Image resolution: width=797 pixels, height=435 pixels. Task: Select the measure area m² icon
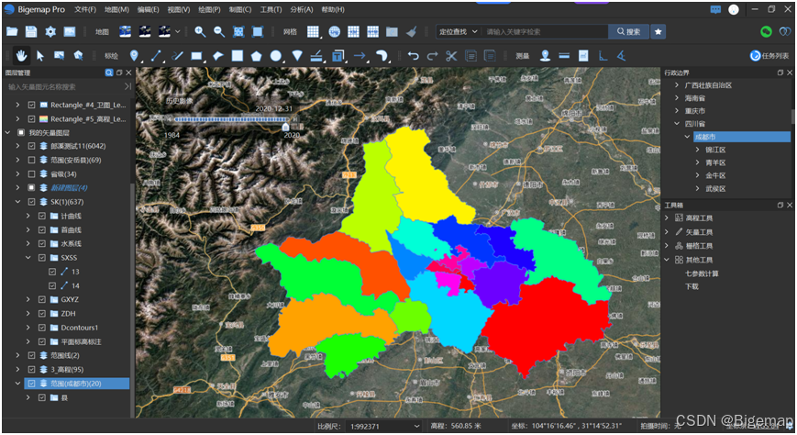pyautogui.click(x=583, y=55)
